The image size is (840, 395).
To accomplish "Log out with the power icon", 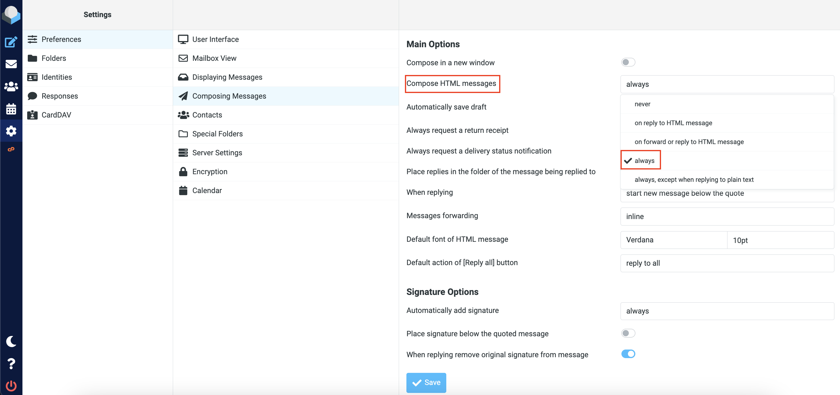I will [11, 386].
